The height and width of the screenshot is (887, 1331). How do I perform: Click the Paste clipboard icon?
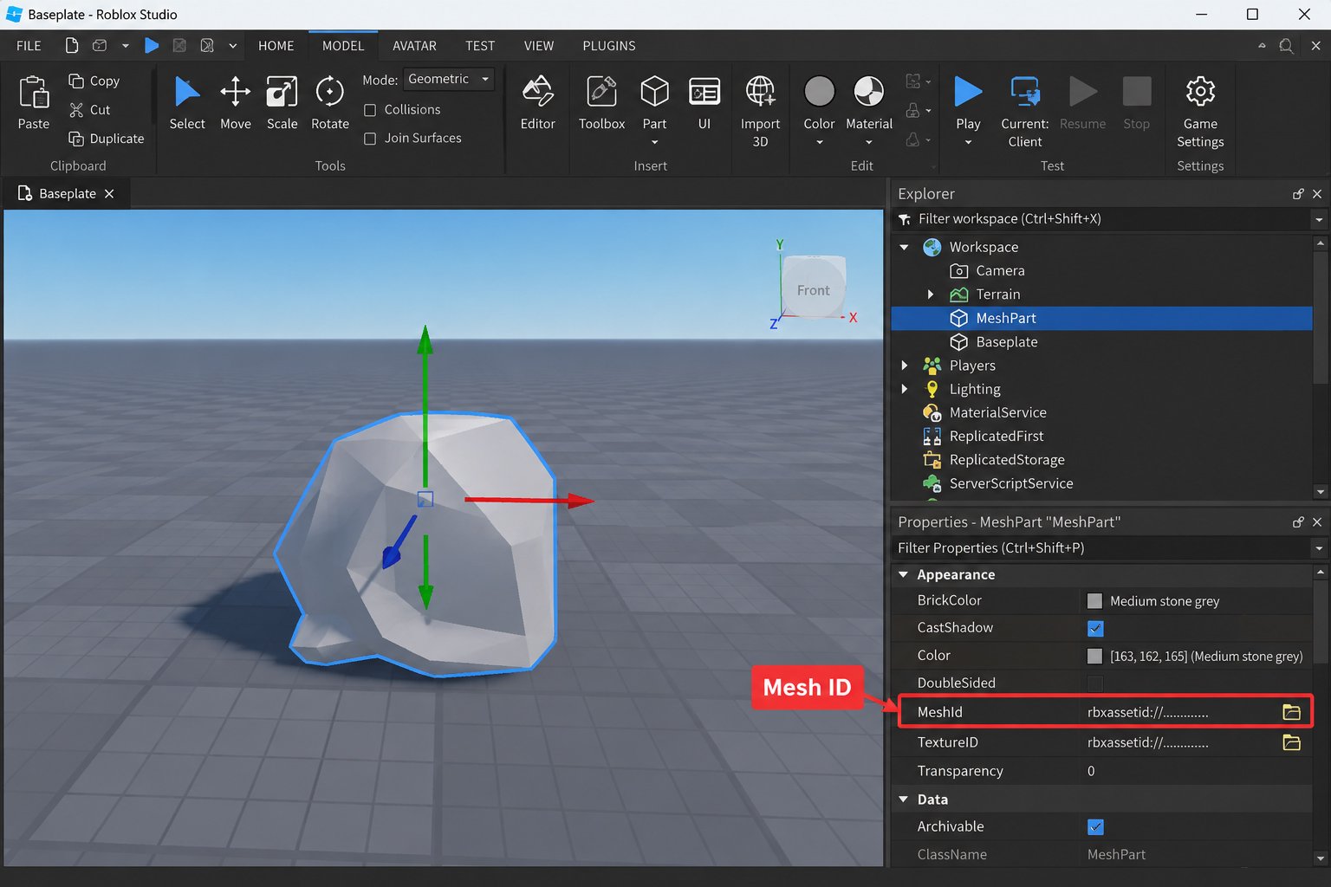point(33,92)
